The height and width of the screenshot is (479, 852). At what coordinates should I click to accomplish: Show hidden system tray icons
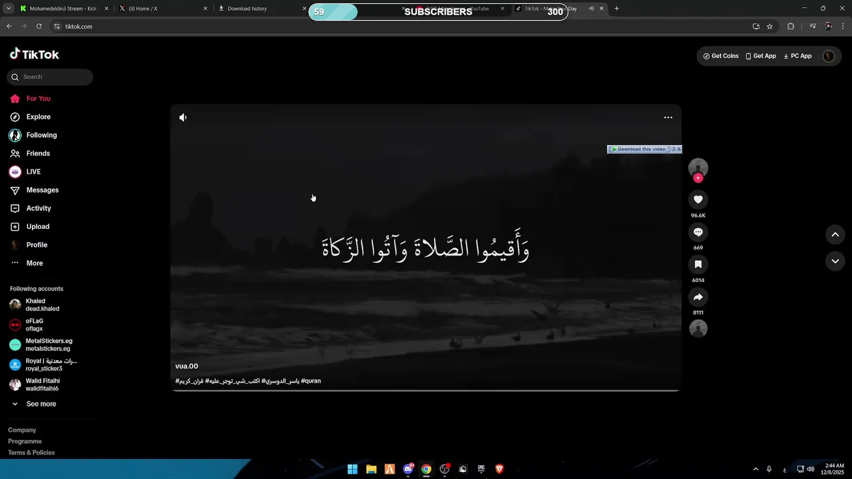coord(755,469)
